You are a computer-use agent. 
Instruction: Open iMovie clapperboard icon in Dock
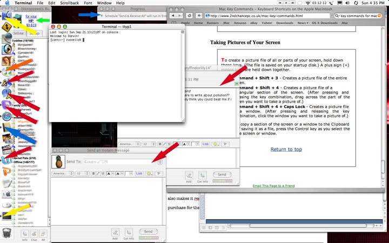6,149
